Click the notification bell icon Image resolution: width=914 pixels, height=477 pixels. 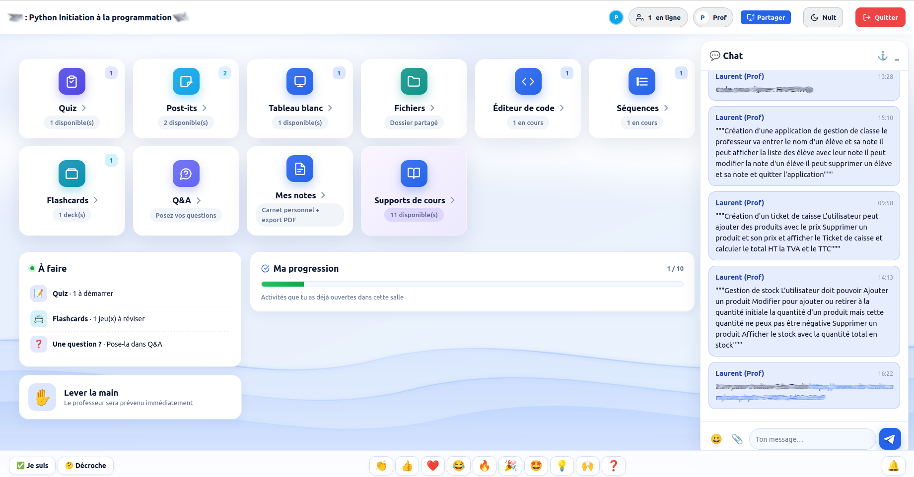[894, 466]
